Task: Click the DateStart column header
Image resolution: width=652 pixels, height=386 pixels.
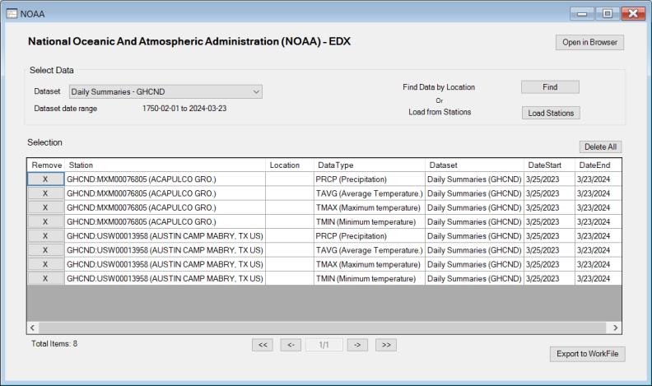Action: (548, 165)
